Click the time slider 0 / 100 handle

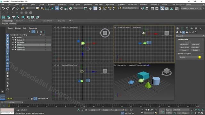pyautogui.click(x=12, y=103)
